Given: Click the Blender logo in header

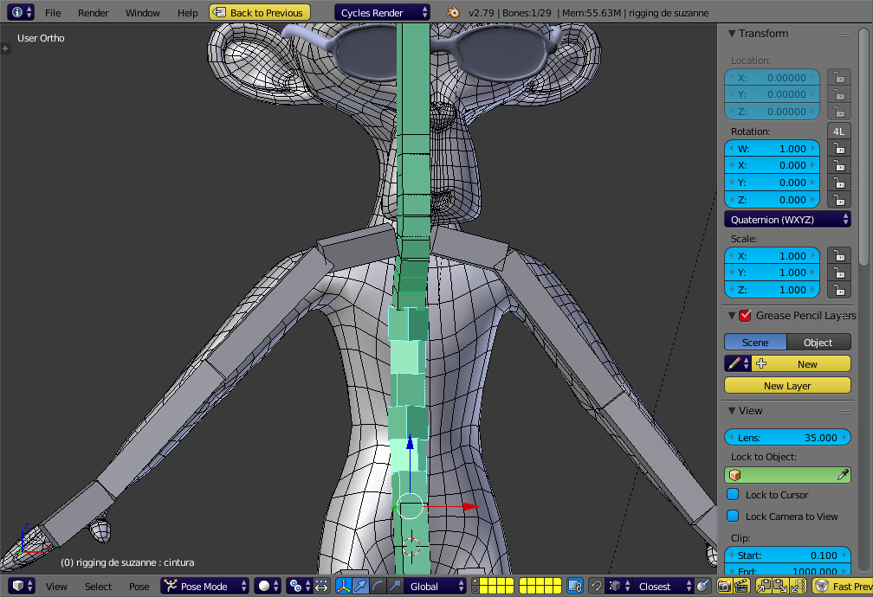Looking at the screenshot, I should coord(453,12).
